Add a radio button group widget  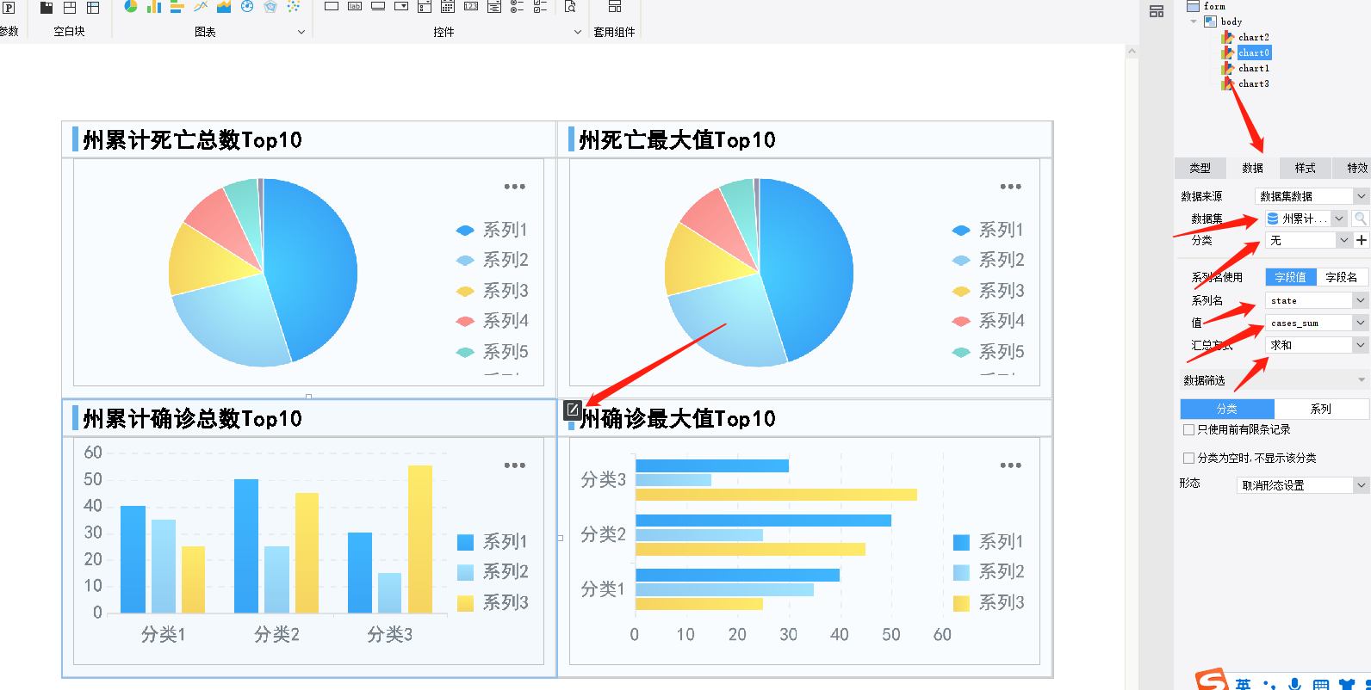(518, 7)
